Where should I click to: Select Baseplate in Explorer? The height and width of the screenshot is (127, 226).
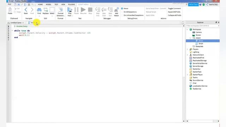(199, 46)
